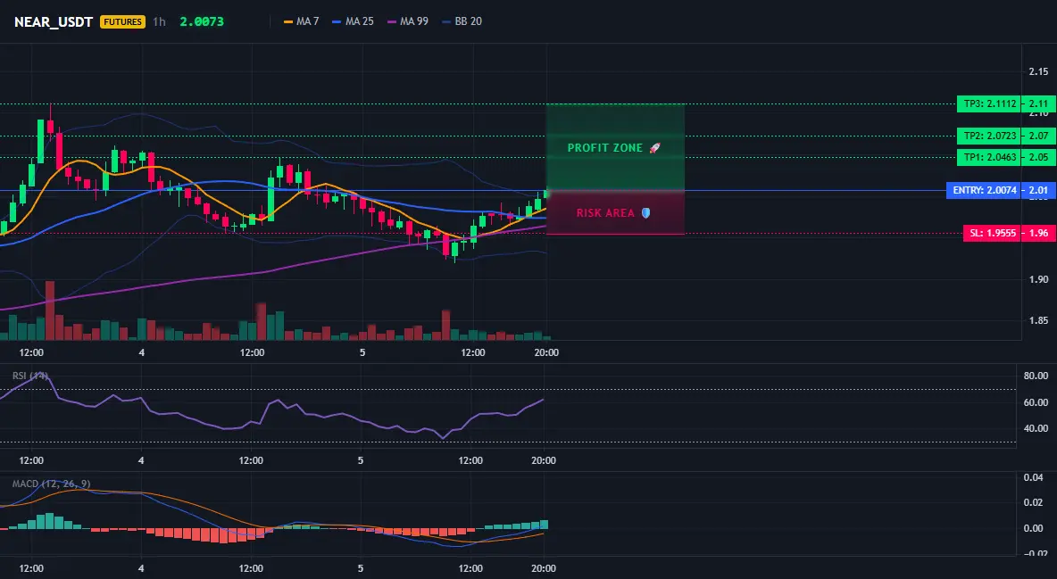Click the latest green MACD histogram bar
Viewport: 1057px width, 579px height.
[544, 525]
